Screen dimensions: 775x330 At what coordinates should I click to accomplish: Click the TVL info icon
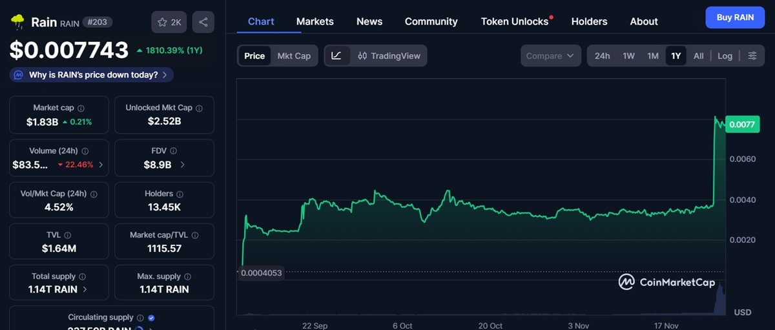pos(68,235)
